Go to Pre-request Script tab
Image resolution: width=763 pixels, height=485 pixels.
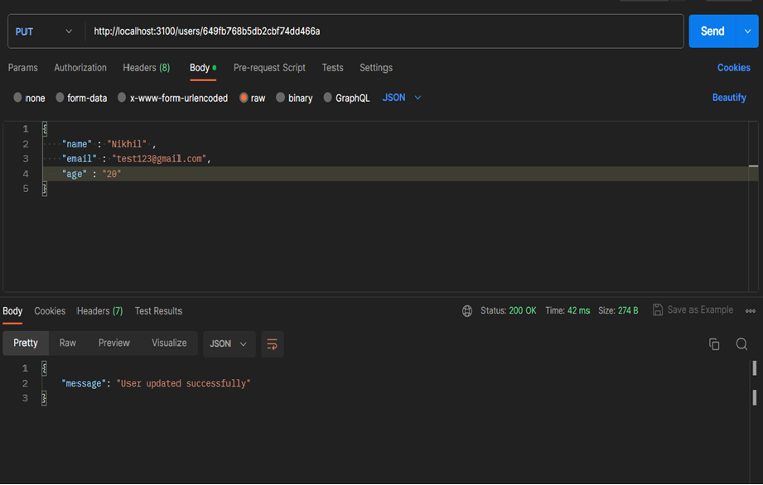point(269,68)
